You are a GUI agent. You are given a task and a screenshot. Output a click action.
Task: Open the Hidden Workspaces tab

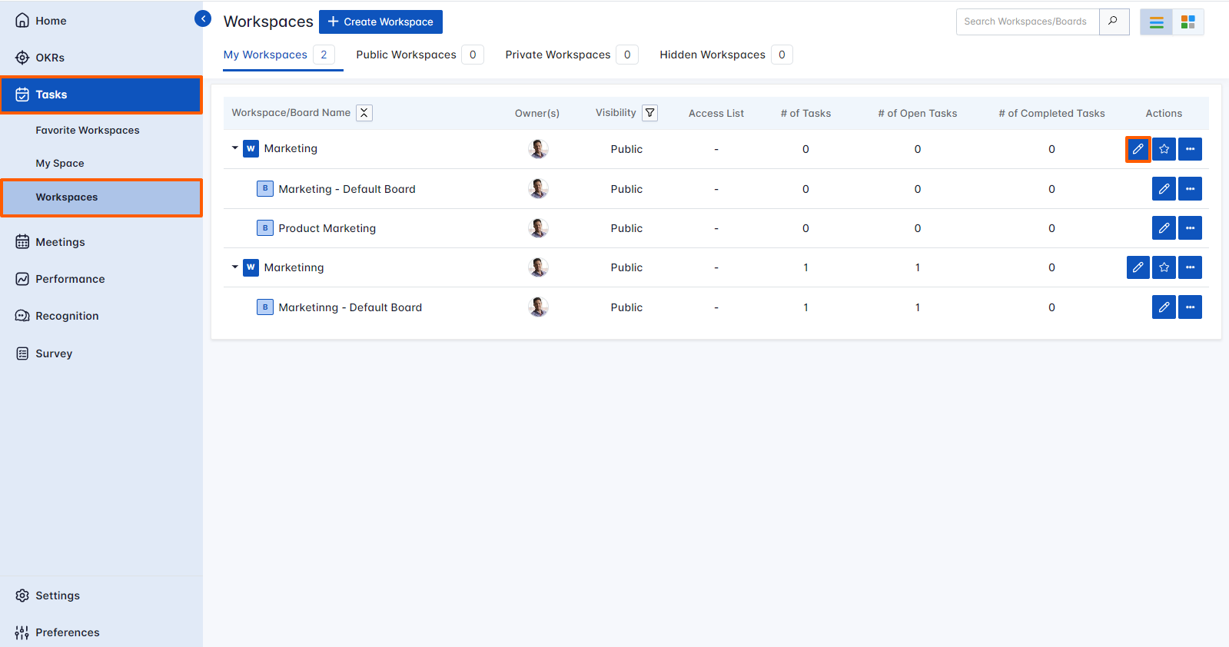[712, 55]
